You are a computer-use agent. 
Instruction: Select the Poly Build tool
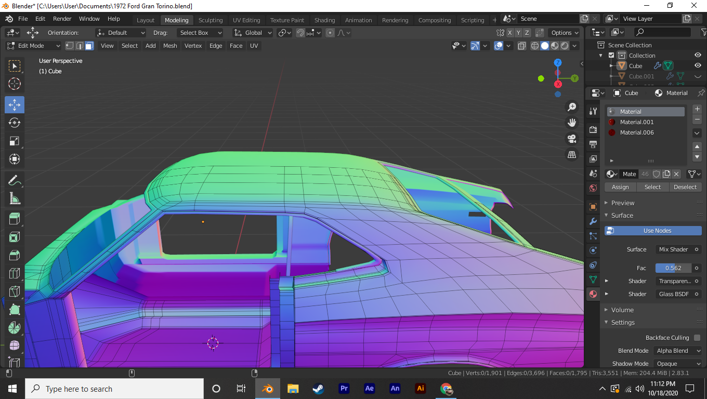coord(15,310)
